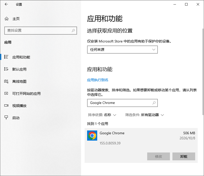
Task: Select 应用和功能 in the sidebar
Action: coord(40,57)
